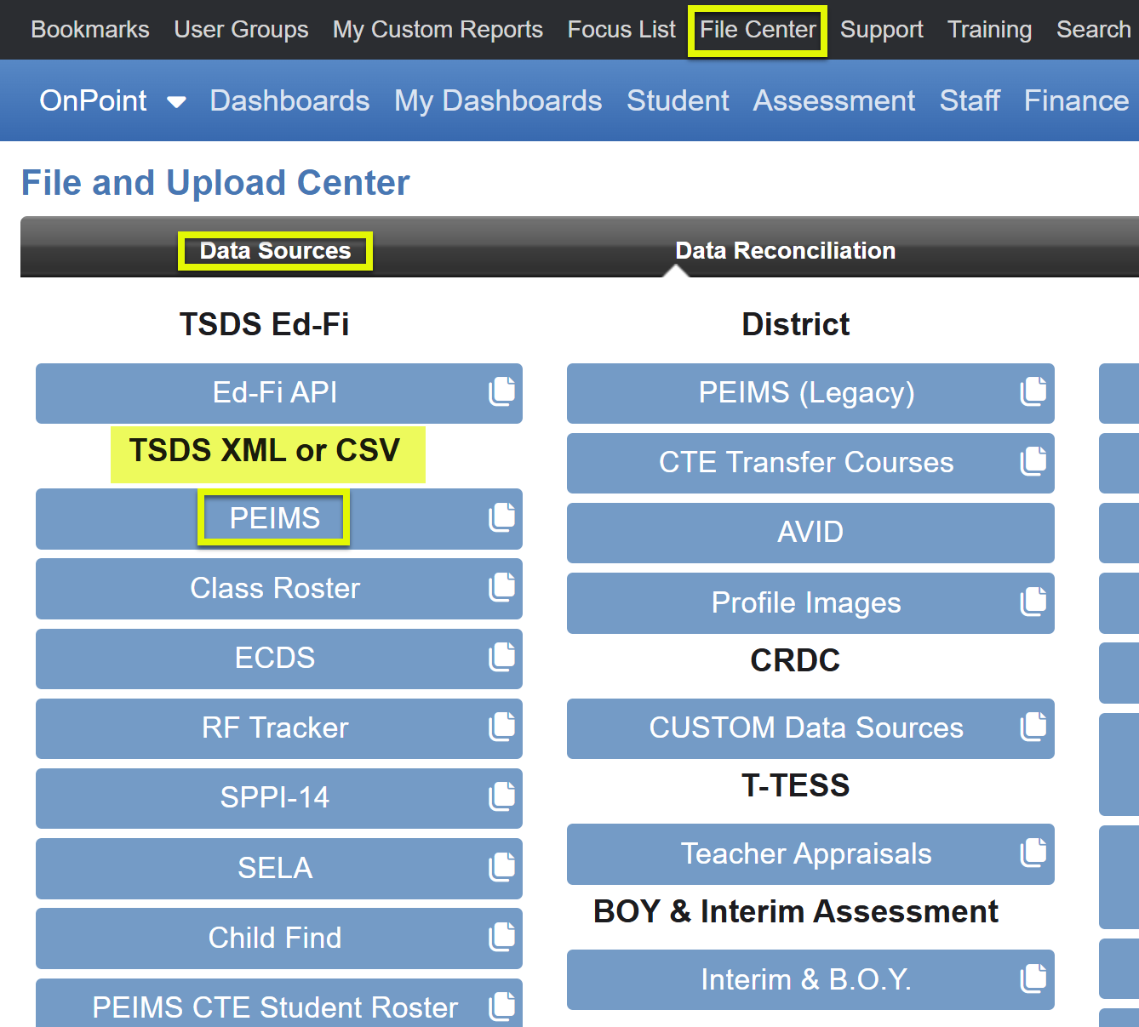Image resolution: width=1139 pixels, height=1027 pixels.
Task: Open the Support menu item
Action: [881, 29]
